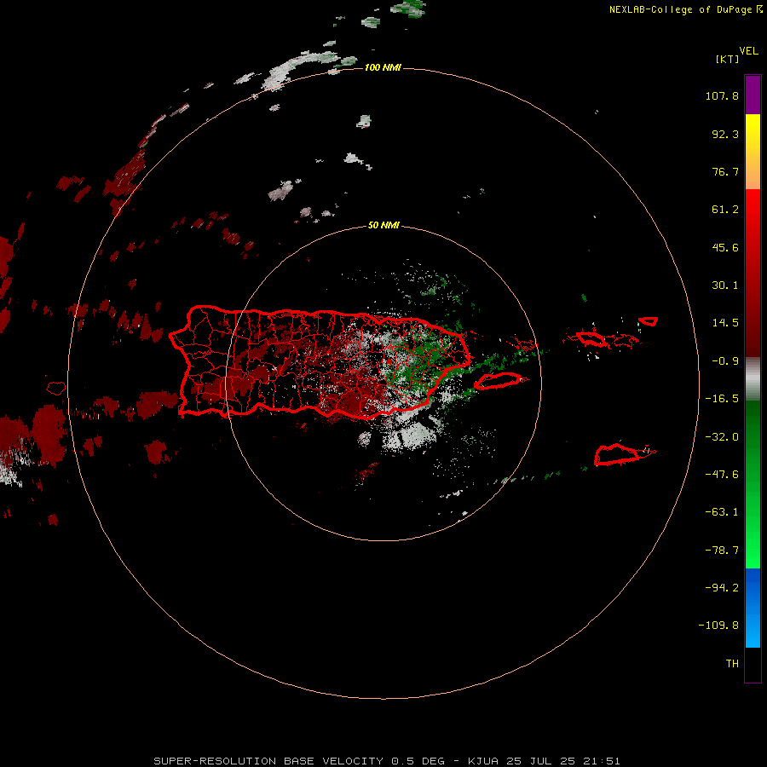Click the -78.7 value on the velocity scale

point(722,551)
